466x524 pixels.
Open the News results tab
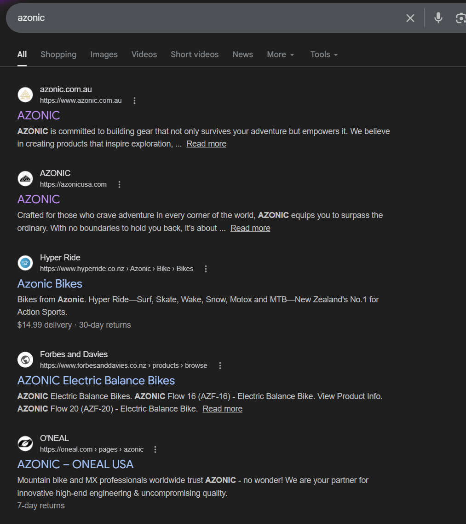pyautogui.click(x=242, y=54)
